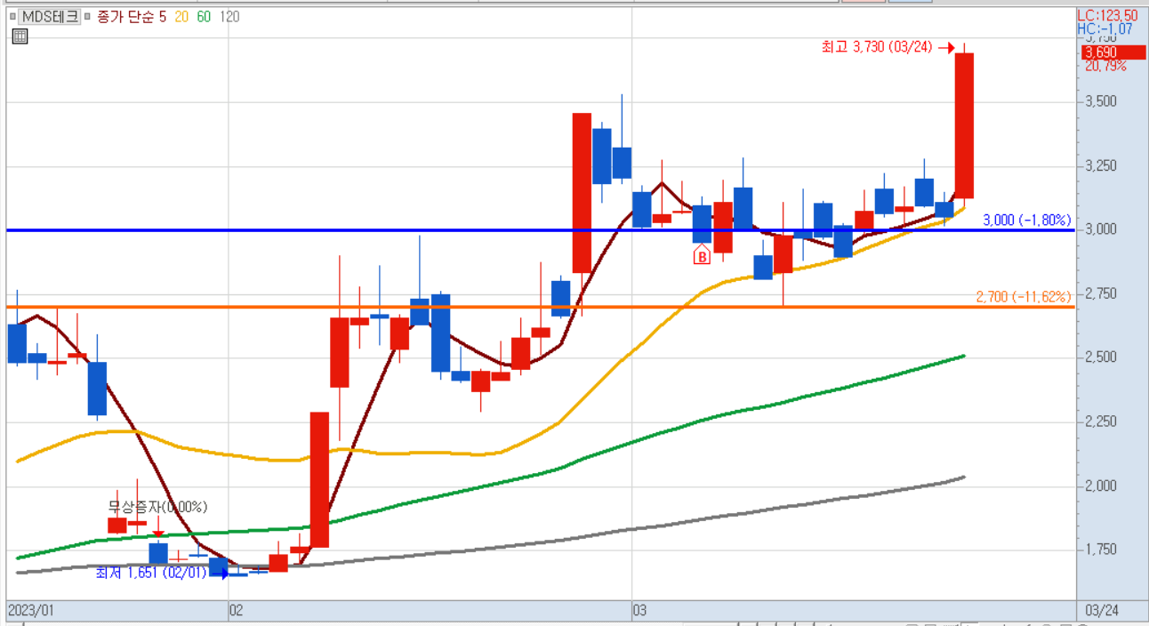The height and width of the screenshot is (626, 1149).
Task: Toggle the small square before MDS테크
Action: click(x=12, y=16)
